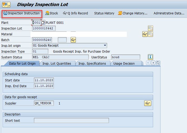Display batch with glasses icon in Batch row
Image resolution: width=187 pixels, height=133 pixels.
coord(73,40)
